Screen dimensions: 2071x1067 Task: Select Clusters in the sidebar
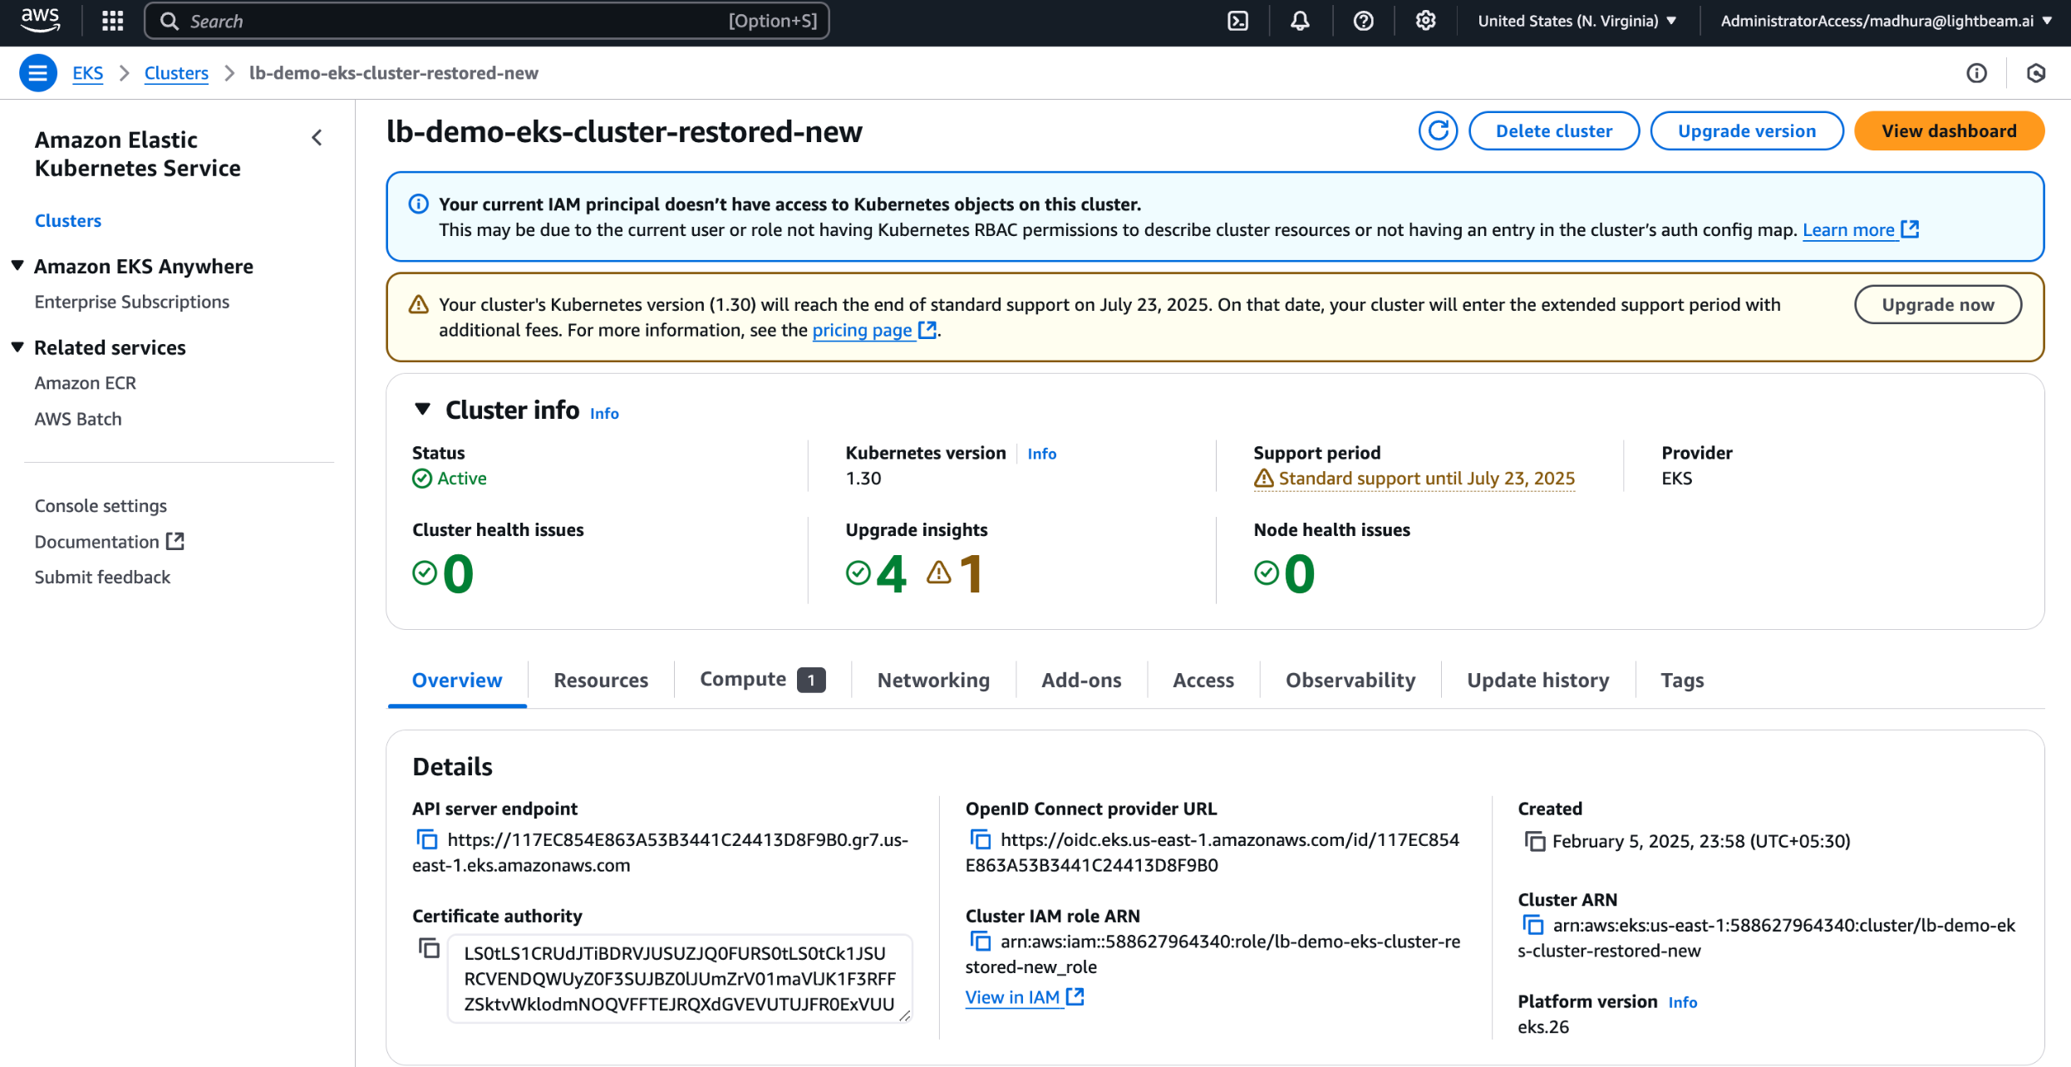click(x=68, y=220)
